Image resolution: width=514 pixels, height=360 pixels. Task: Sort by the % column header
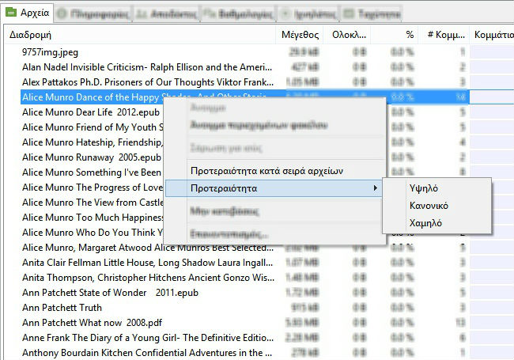pos(395,35)
